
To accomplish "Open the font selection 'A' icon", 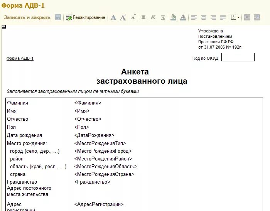I will coord(113,17).
